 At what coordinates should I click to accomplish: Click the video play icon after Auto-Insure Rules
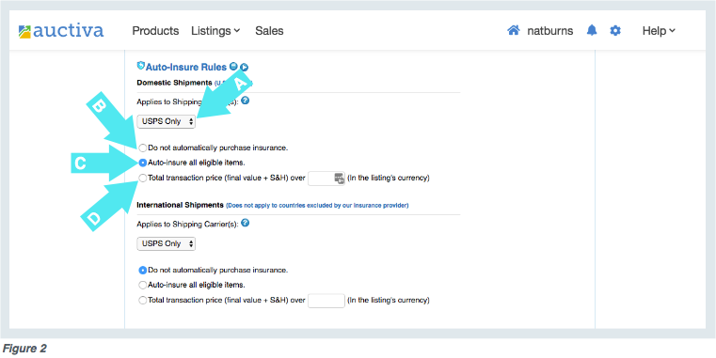244,67
